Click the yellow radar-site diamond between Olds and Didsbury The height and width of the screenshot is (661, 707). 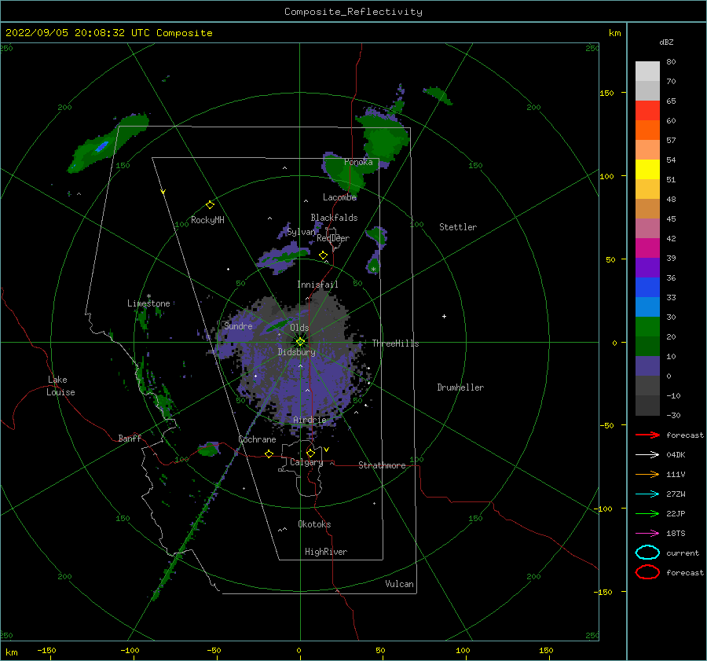coord(300,342)
